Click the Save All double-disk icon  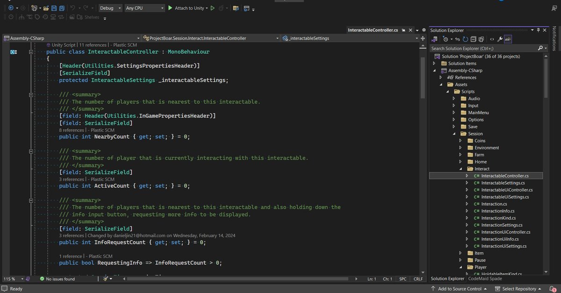click(62, 8)
